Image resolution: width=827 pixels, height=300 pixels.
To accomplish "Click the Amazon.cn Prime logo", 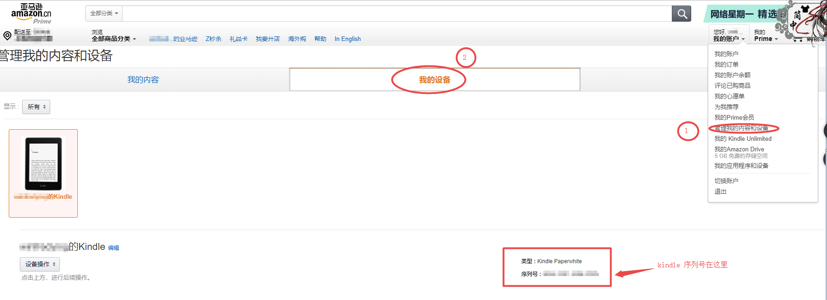I will [x=31, y=13].
